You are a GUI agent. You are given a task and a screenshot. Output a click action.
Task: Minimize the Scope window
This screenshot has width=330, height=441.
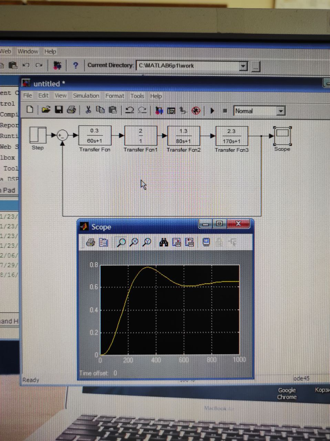pyautogui.click(x=206, y=224)
